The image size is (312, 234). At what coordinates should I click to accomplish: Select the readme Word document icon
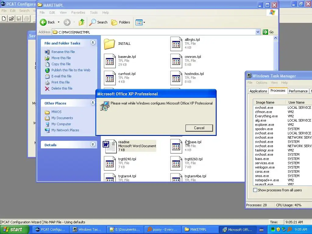(109, 146)
